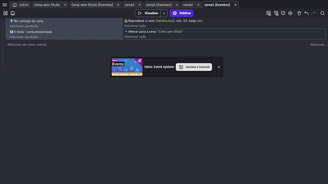
Task: Open the search magnifier icon
Action: coord(322,13)
